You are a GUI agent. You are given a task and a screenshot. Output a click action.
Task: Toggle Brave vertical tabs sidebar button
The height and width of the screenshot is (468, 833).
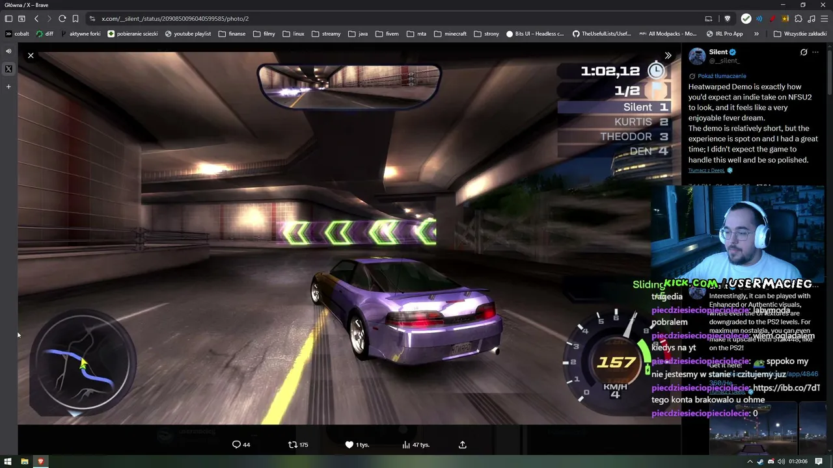[8, 19]
